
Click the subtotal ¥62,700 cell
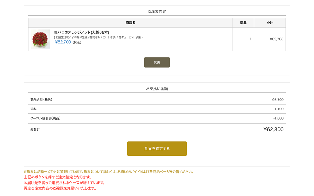(x=276, y=39)
